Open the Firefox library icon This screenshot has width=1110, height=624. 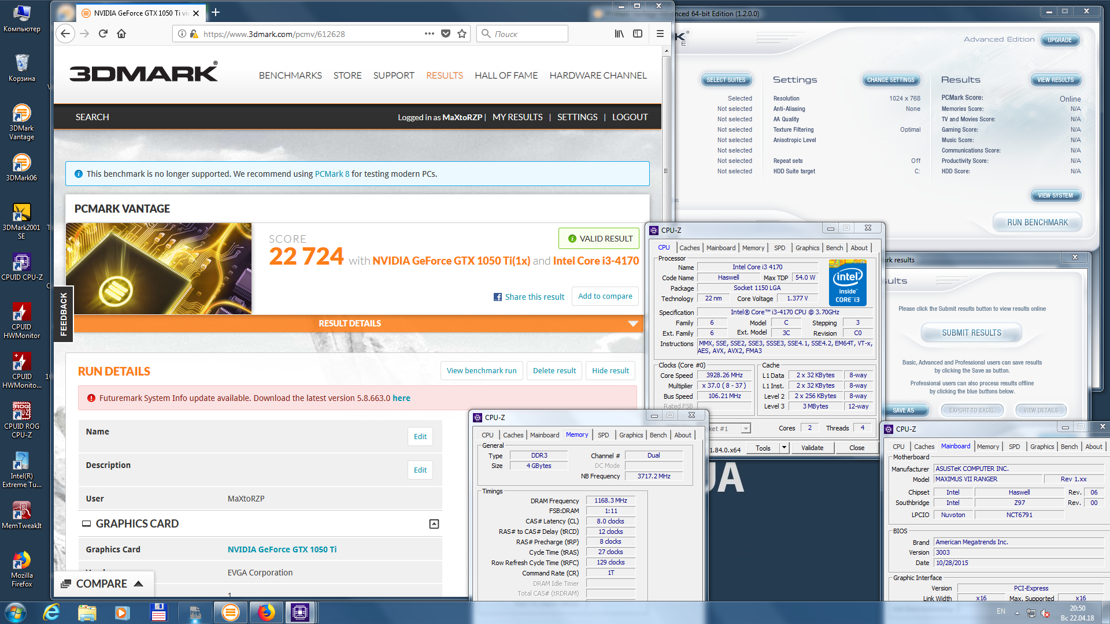pos(619,34)
